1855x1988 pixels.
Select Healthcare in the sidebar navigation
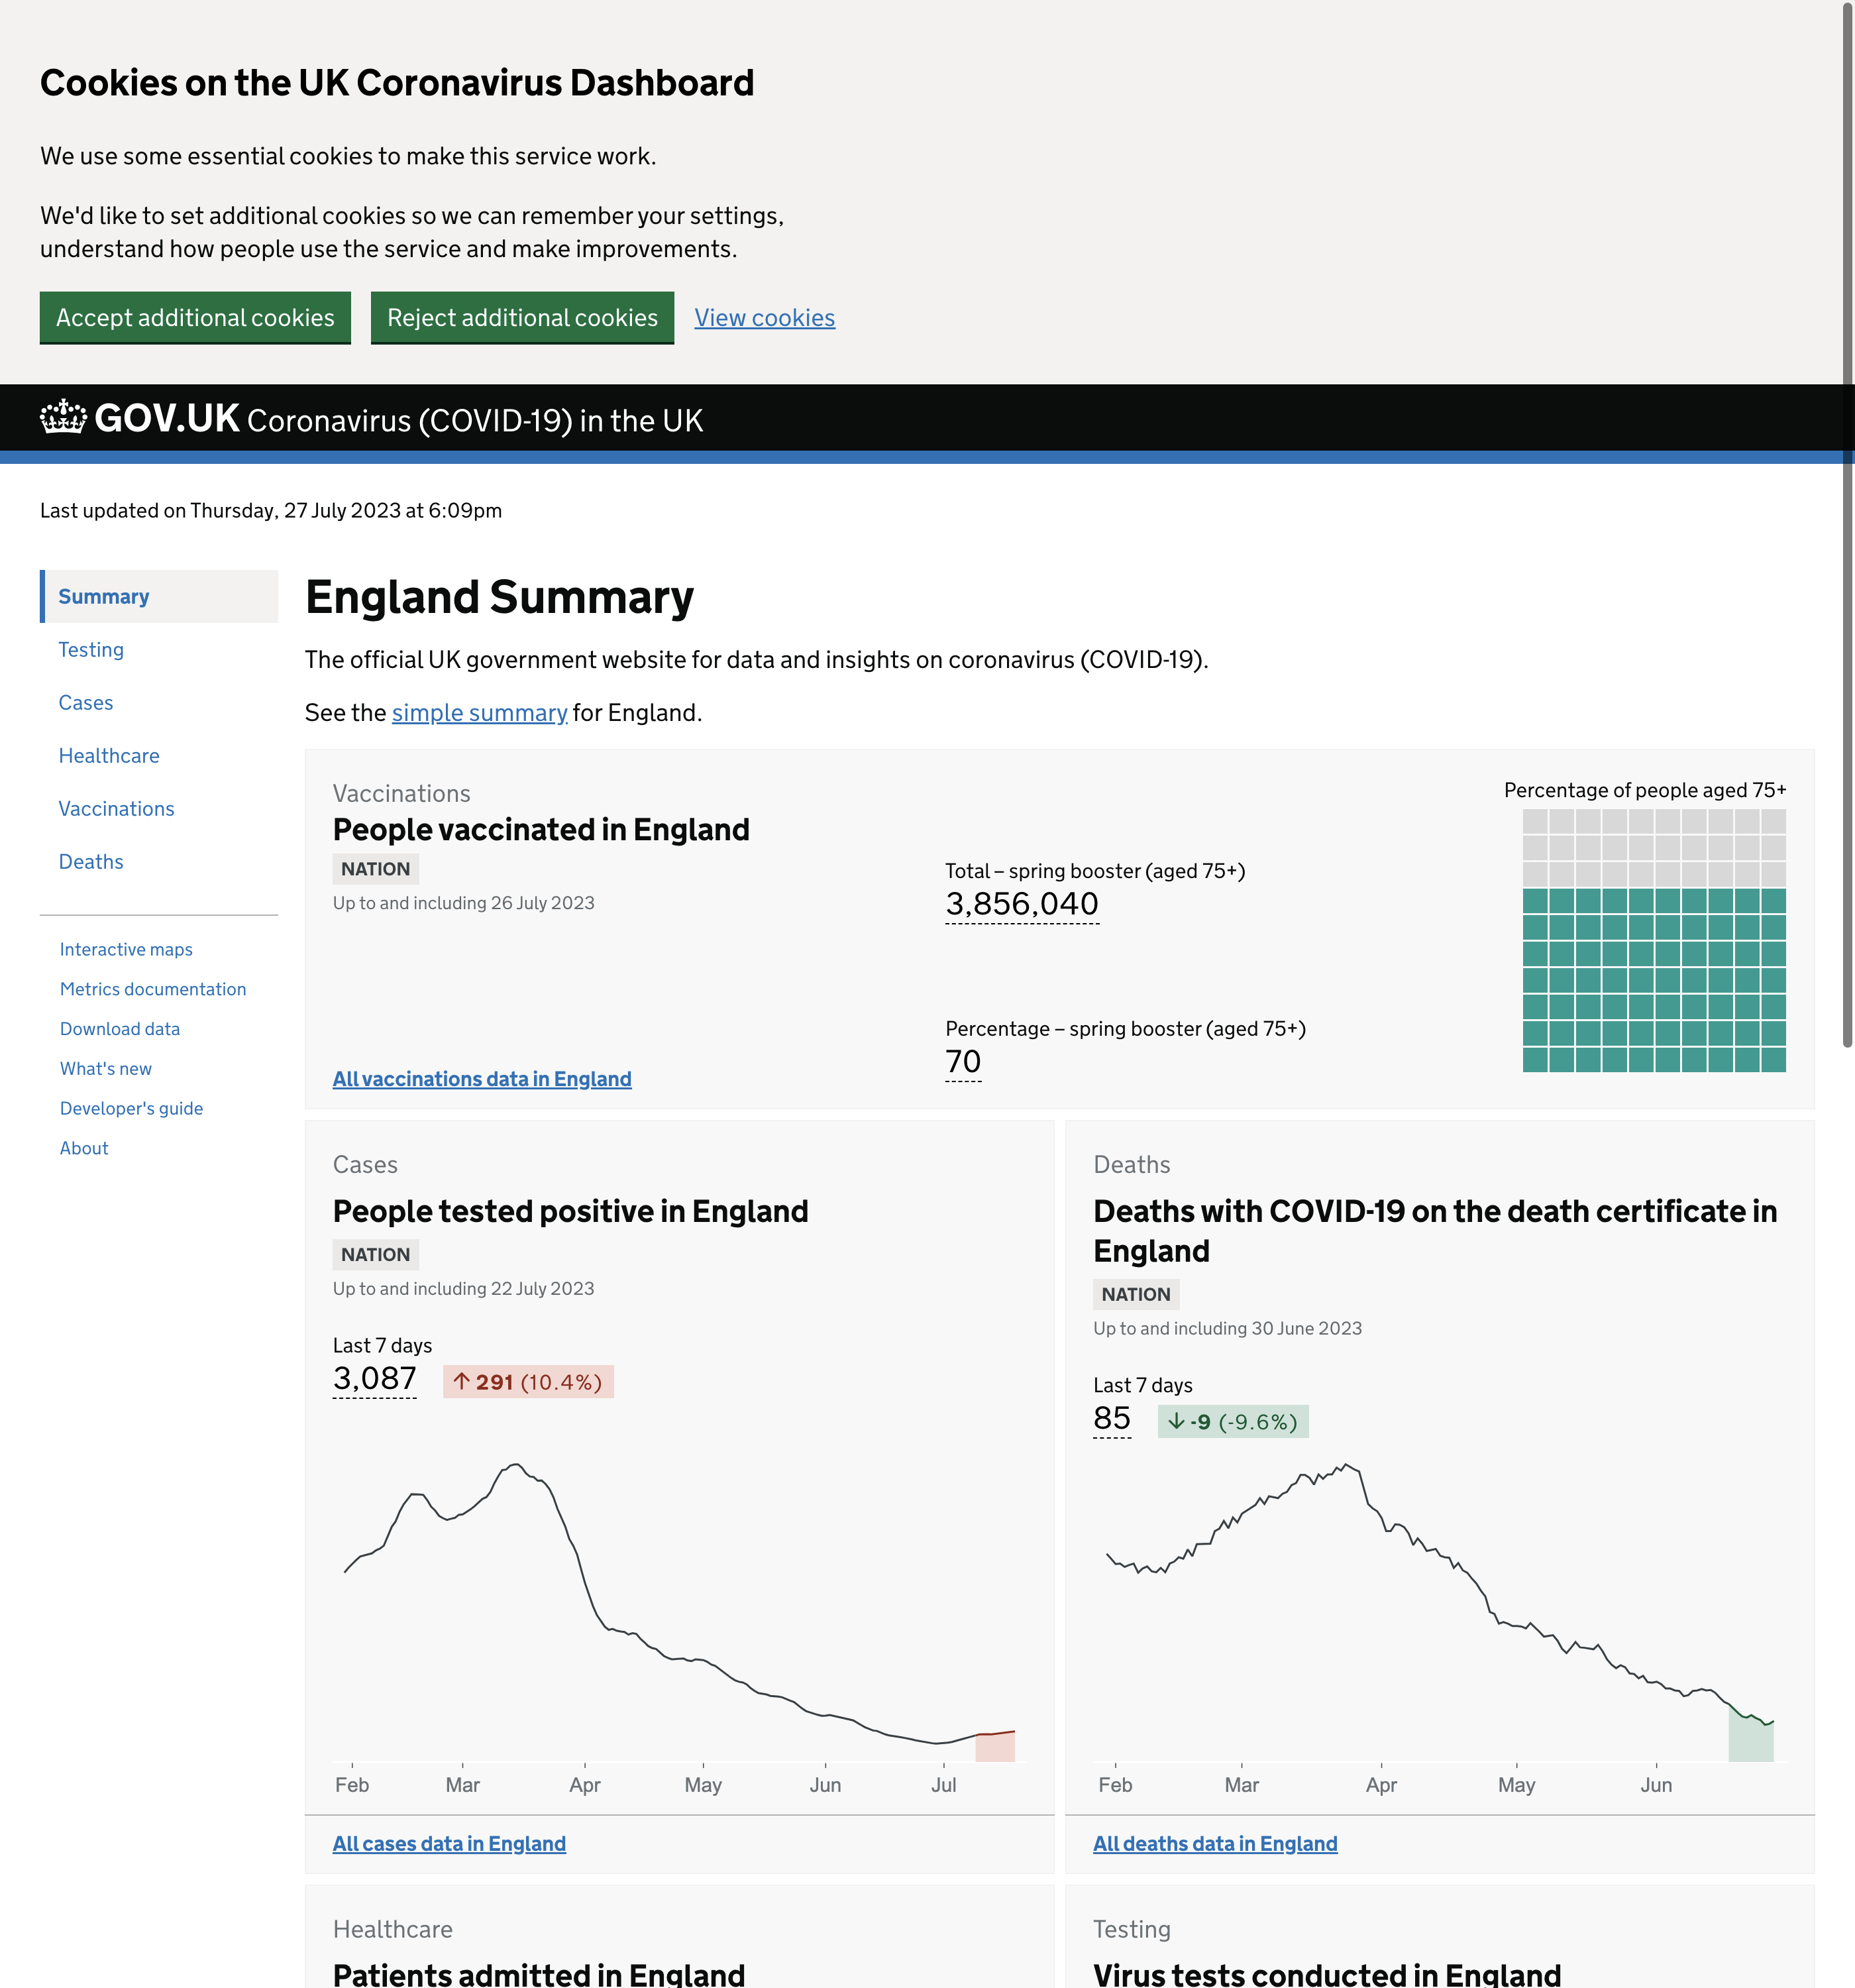109,756
